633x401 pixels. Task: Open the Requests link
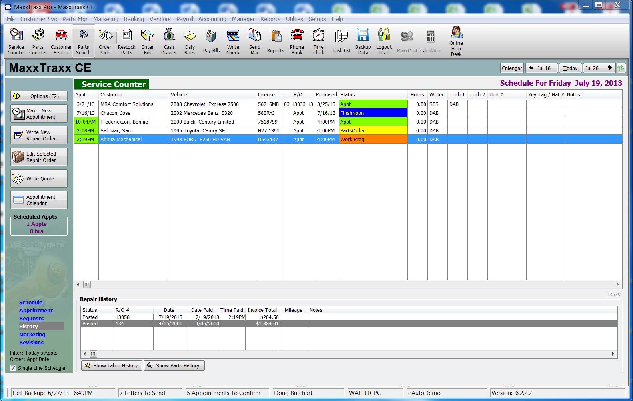coord(31,319)
